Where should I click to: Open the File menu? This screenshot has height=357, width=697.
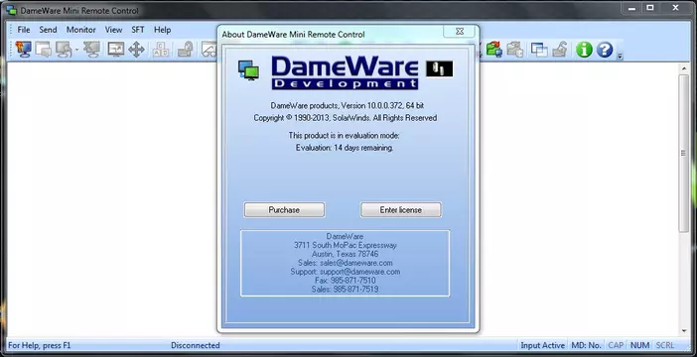24,30
